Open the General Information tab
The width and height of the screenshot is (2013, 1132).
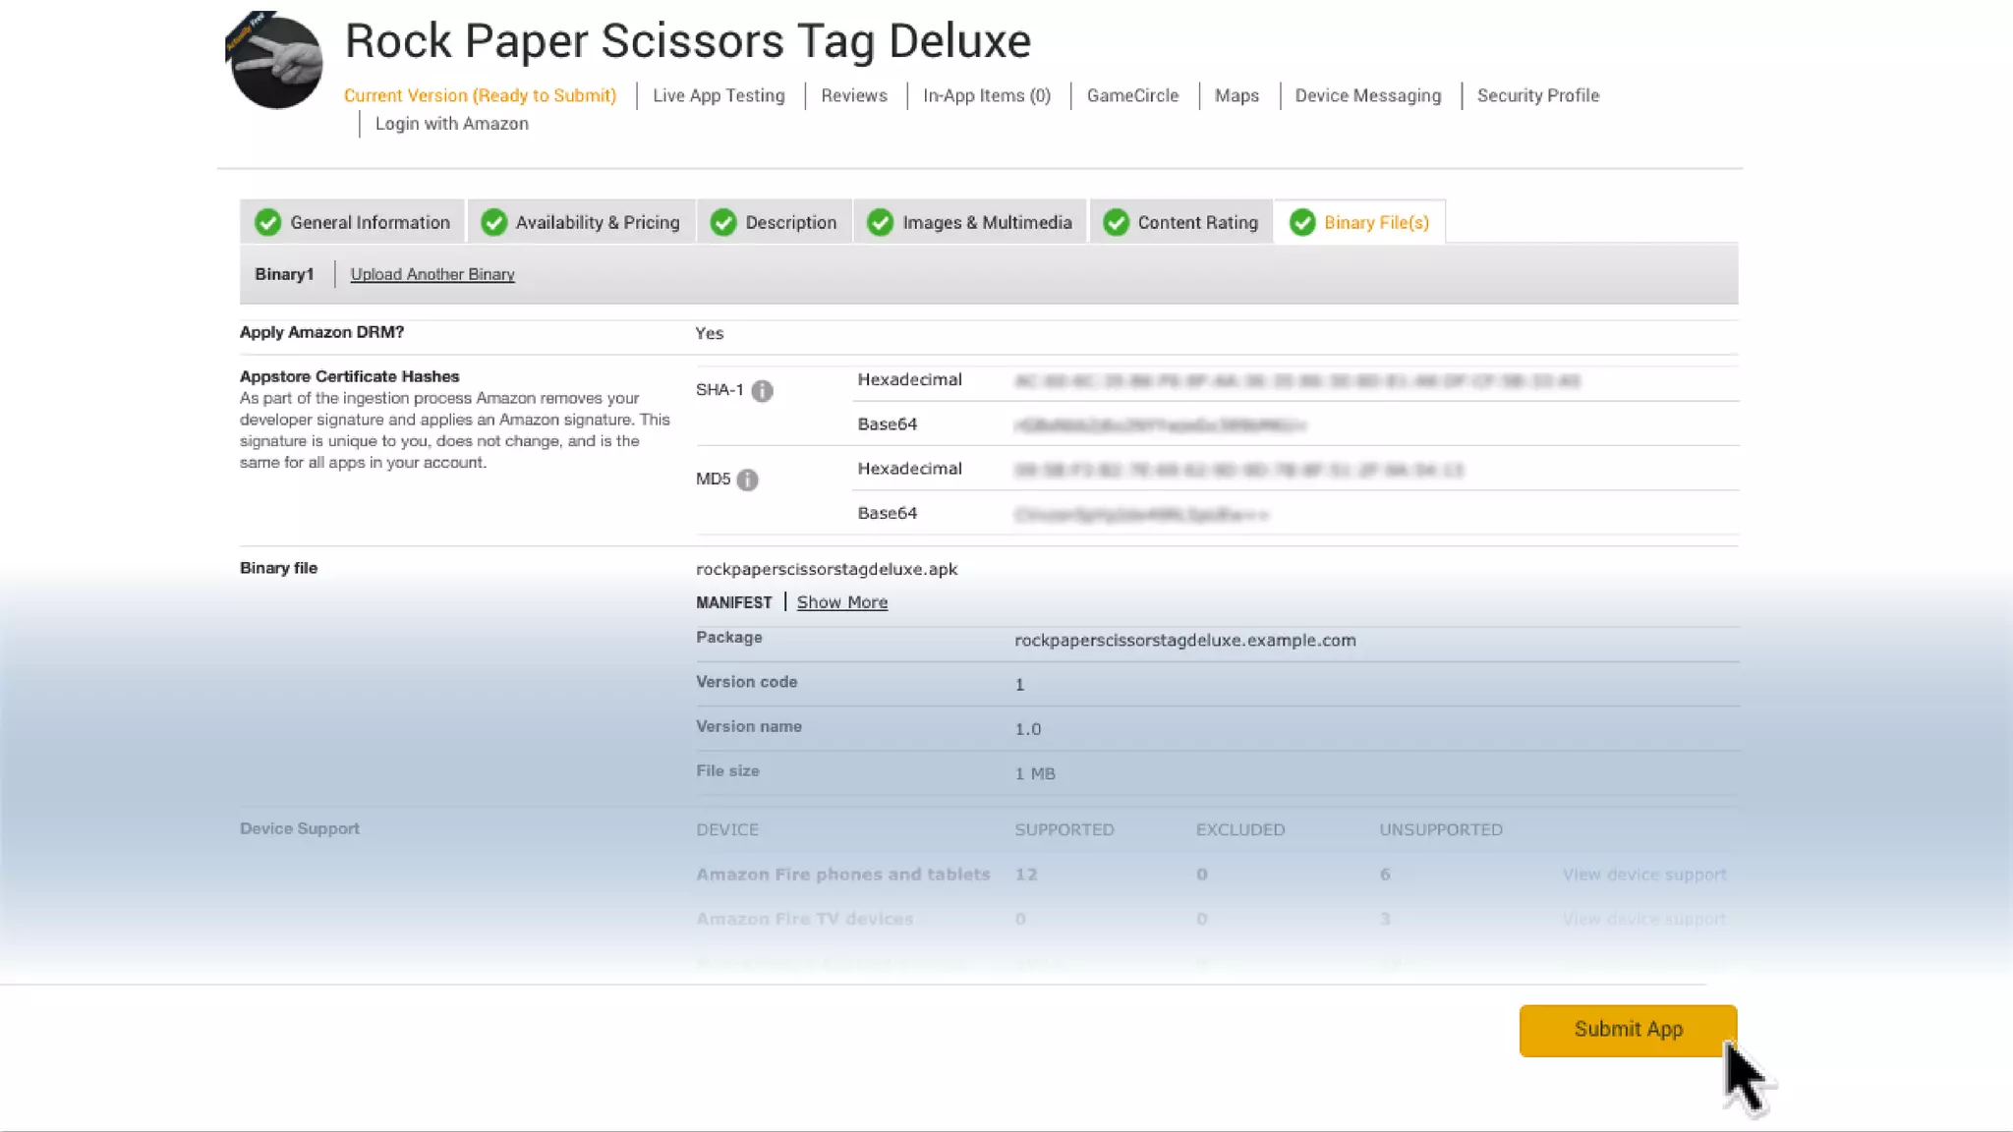click(370, 223)
